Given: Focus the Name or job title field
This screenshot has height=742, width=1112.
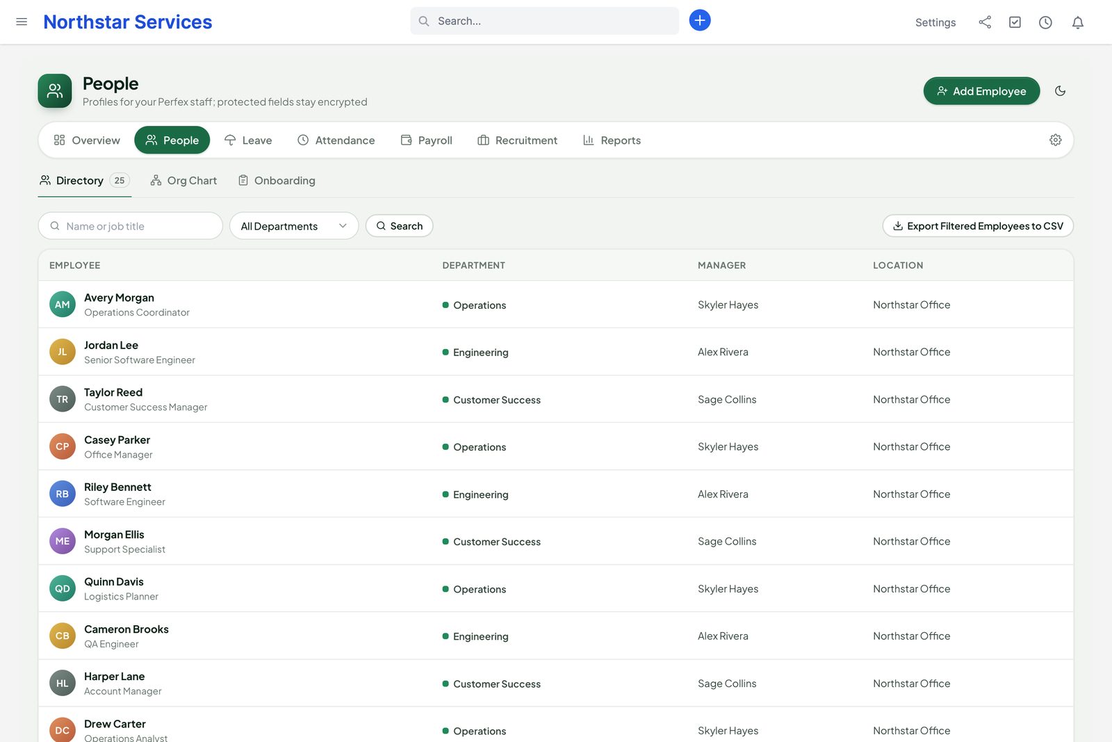Looking at the screenshot, I should [131, 226].
